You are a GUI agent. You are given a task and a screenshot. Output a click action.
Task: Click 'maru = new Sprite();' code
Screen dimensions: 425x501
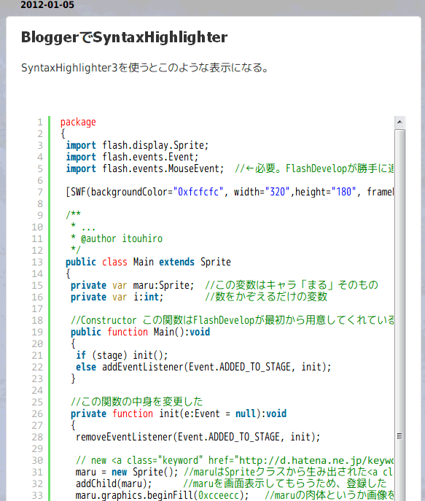pyautogui.click(x=127, y=472)
